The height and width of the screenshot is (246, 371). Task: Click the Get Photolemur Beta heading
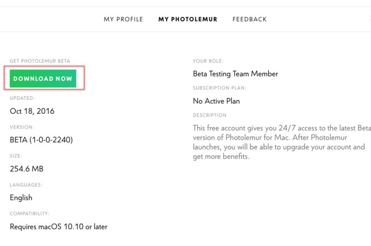click(x=40, y=61)
